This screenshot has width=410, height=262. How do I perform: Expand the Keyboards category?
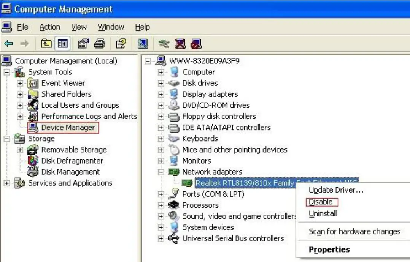pos(161,139)
